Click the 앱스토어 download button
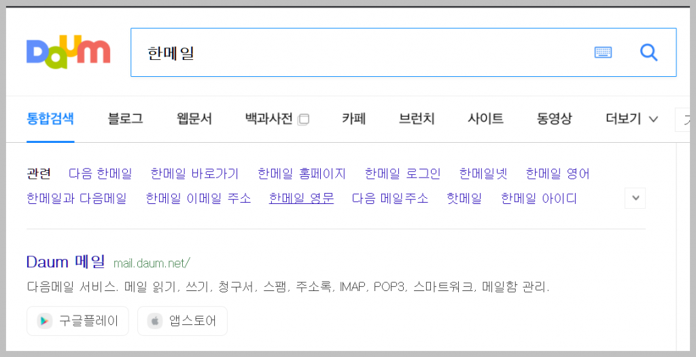The image size is (696, 357). pos(182,320)
